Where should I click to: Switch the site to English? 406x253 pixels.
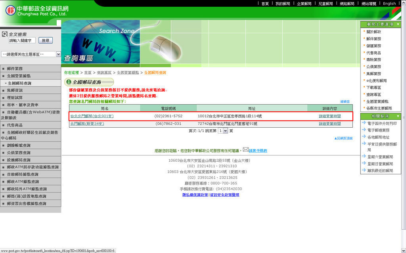(389, 3)
